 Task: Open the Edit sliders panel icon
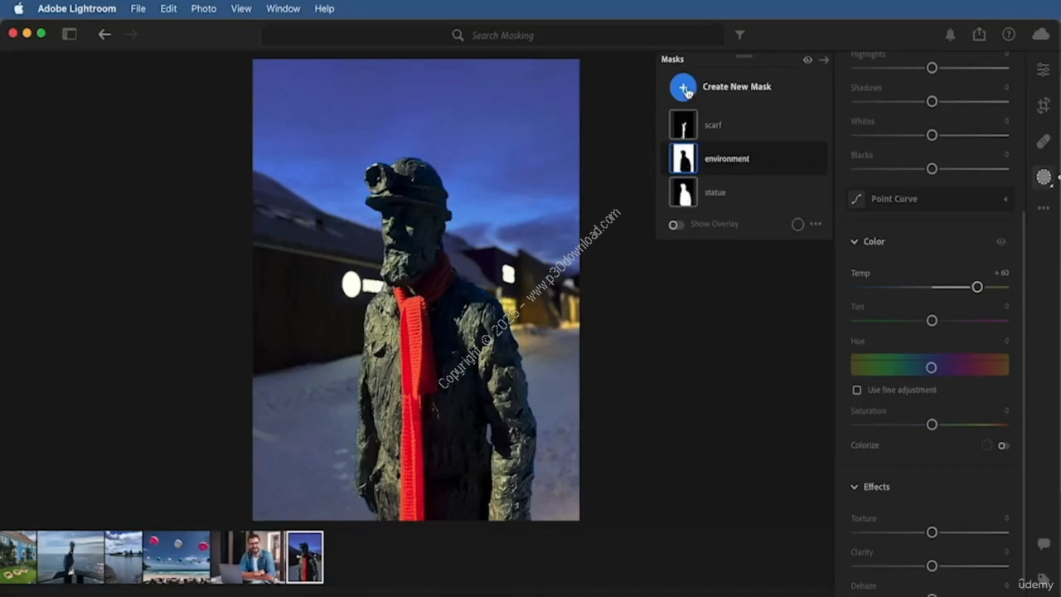pyautogui.click(x=1043, y=70)
